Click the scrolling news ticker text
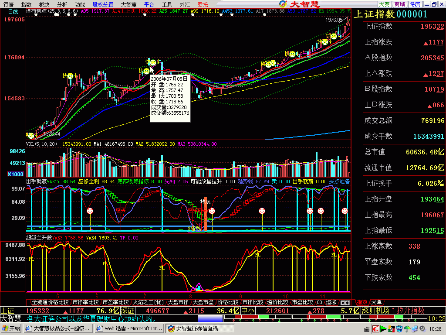Image resolution: width=446 pixels, height=335 pixels. (91, 318)
